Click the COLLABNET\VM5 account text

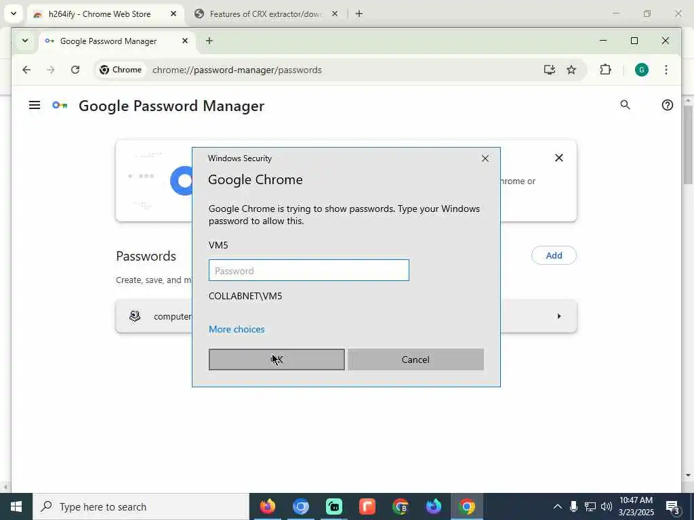(x=245, y=296)
